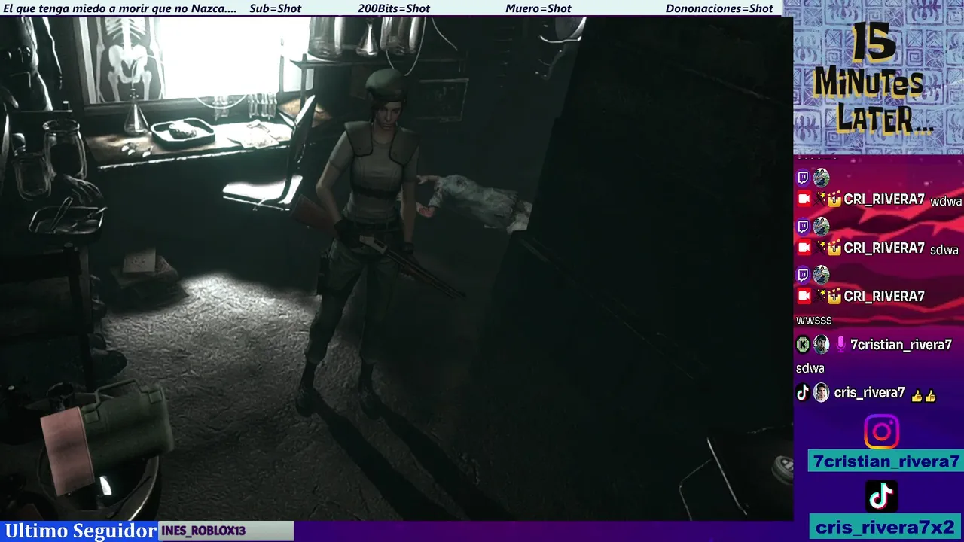Click the avatar in the CRI_RIVERA7 sdwa message

coord(821,227)
